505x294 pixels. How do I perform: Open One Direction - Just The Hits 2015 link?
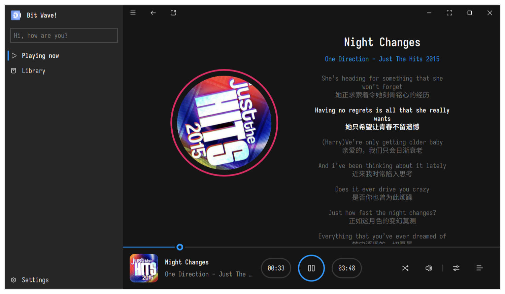tap(382, 59)
